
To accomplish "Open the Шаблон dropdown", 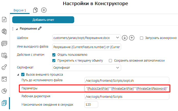I will (86, 38).
